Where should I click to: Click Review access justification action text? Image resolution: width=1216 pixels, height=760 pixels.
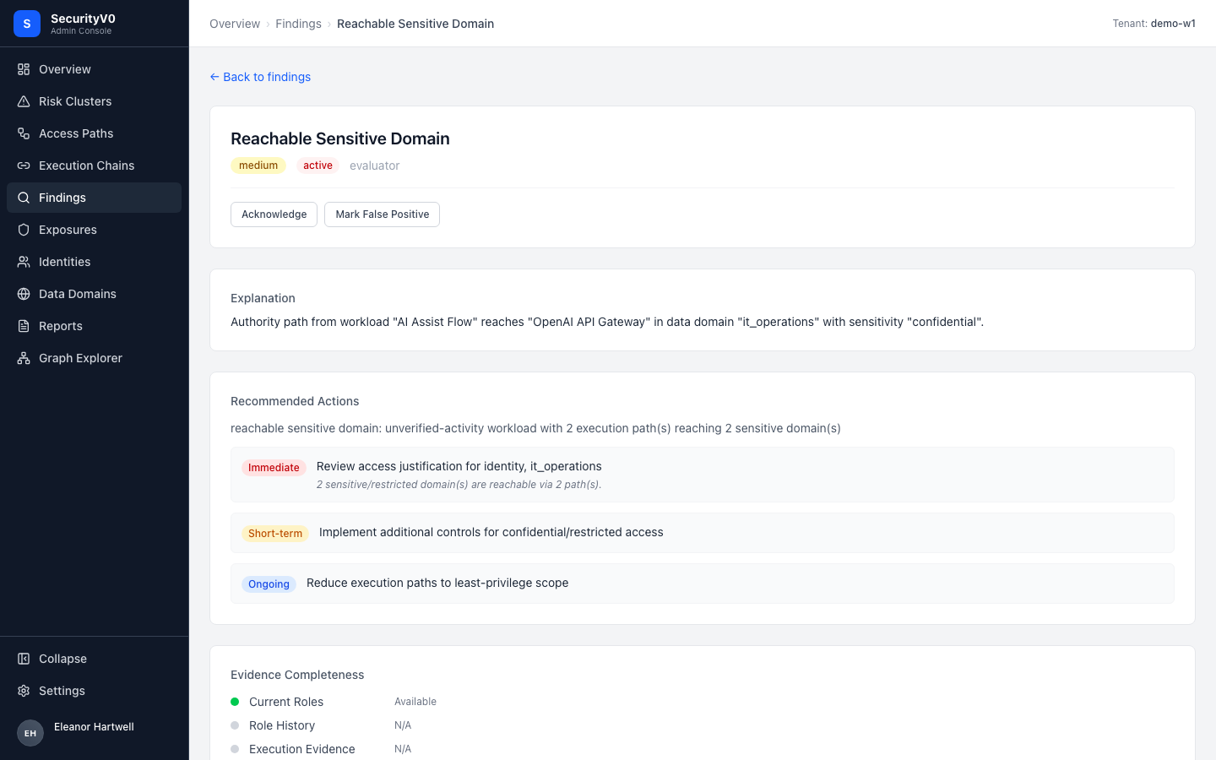tap(459, 466)
